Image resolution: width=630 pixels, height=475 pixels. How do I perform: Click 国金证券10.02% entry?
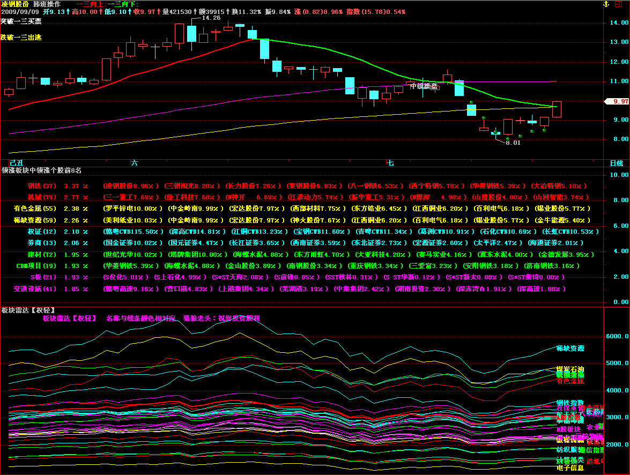pos(132,243)
